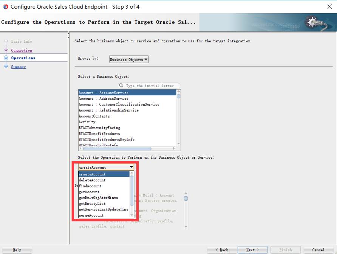Click the business object list scroll-right arrow
The height and width of the screenshot is (254, 337).
coord(174,149)
